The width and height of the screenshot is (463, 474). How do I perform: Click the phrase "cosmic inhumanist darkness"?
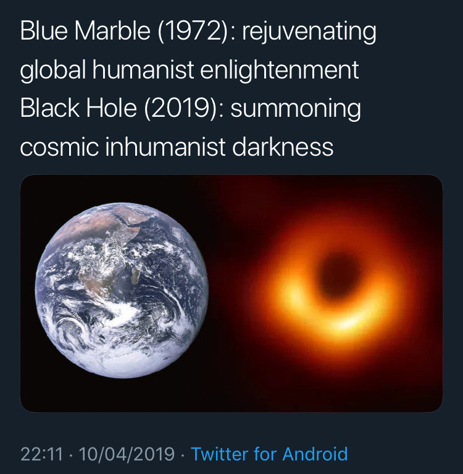point(177,147)
